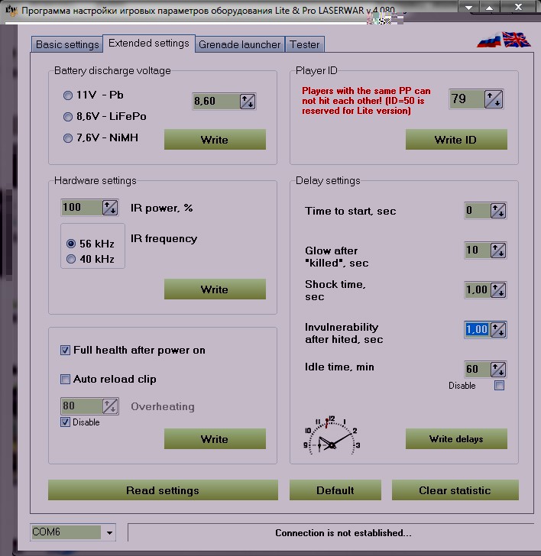This screenshot has width=541, height=556.
Task: Open the Basic settings tab
Action: [x=67, y=44]
